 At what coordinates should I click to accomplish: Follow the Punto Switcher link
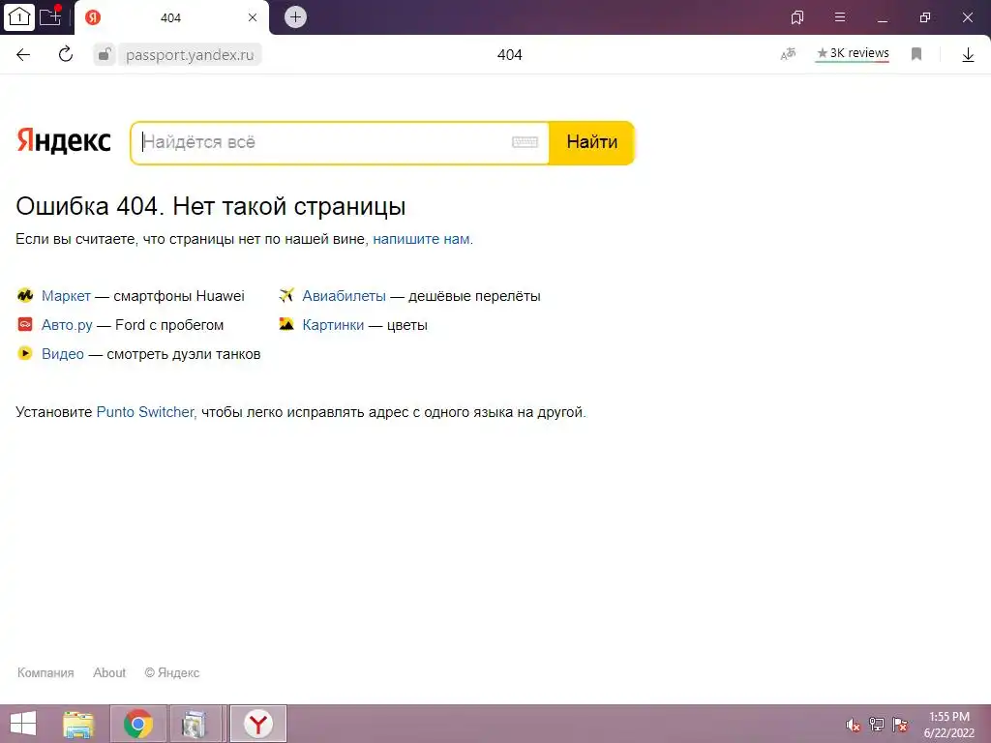click(145, 412)
